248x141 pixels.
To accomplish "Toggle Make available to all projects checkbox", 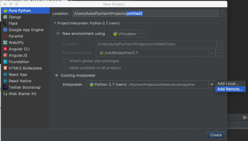I will [x=65, y=68].
